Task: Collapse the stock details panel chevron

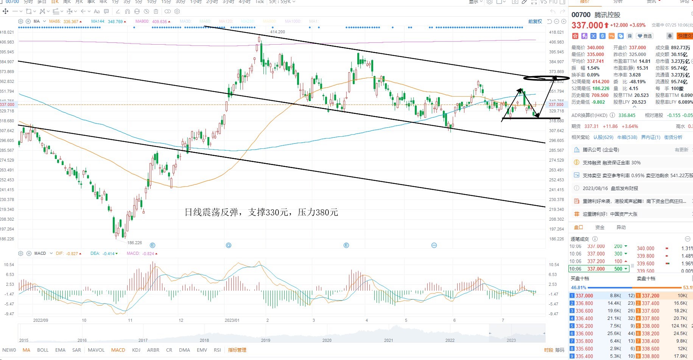Action: [635, 107]
